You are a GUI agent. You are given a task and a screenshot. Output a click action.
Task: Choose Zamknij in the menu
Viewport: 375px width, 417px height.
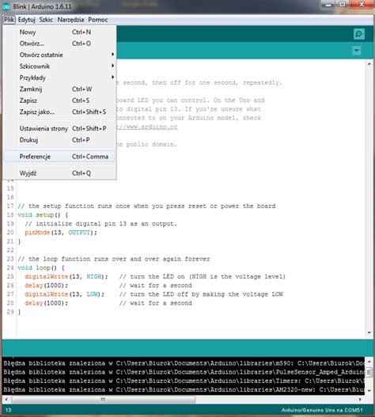click(x=60, y=89)
